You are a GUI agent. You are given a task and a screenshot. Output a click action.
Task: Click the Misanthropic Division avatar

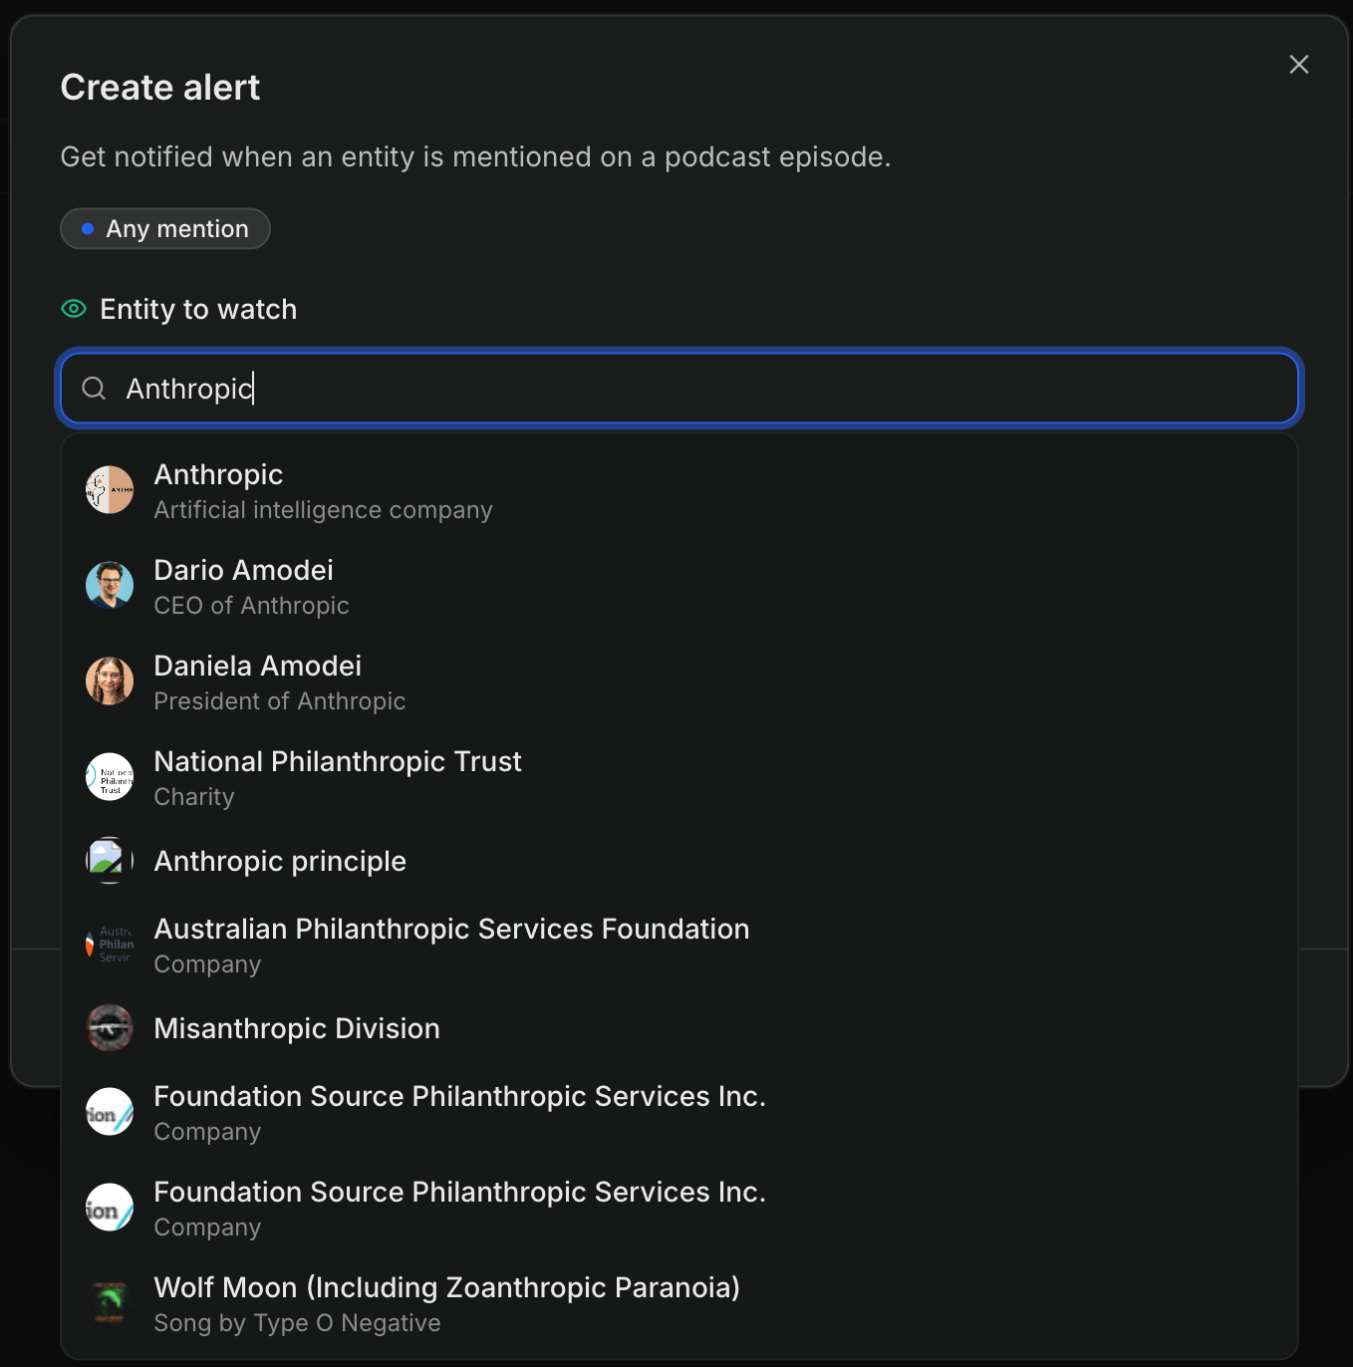click(110, 1028)
